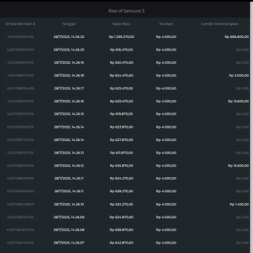The height and width of the screenshot is (253, 253).
Task: Open session ID for row with Rp 1.400,00 win
Action: pyautogui.click(x=20, y=204)
